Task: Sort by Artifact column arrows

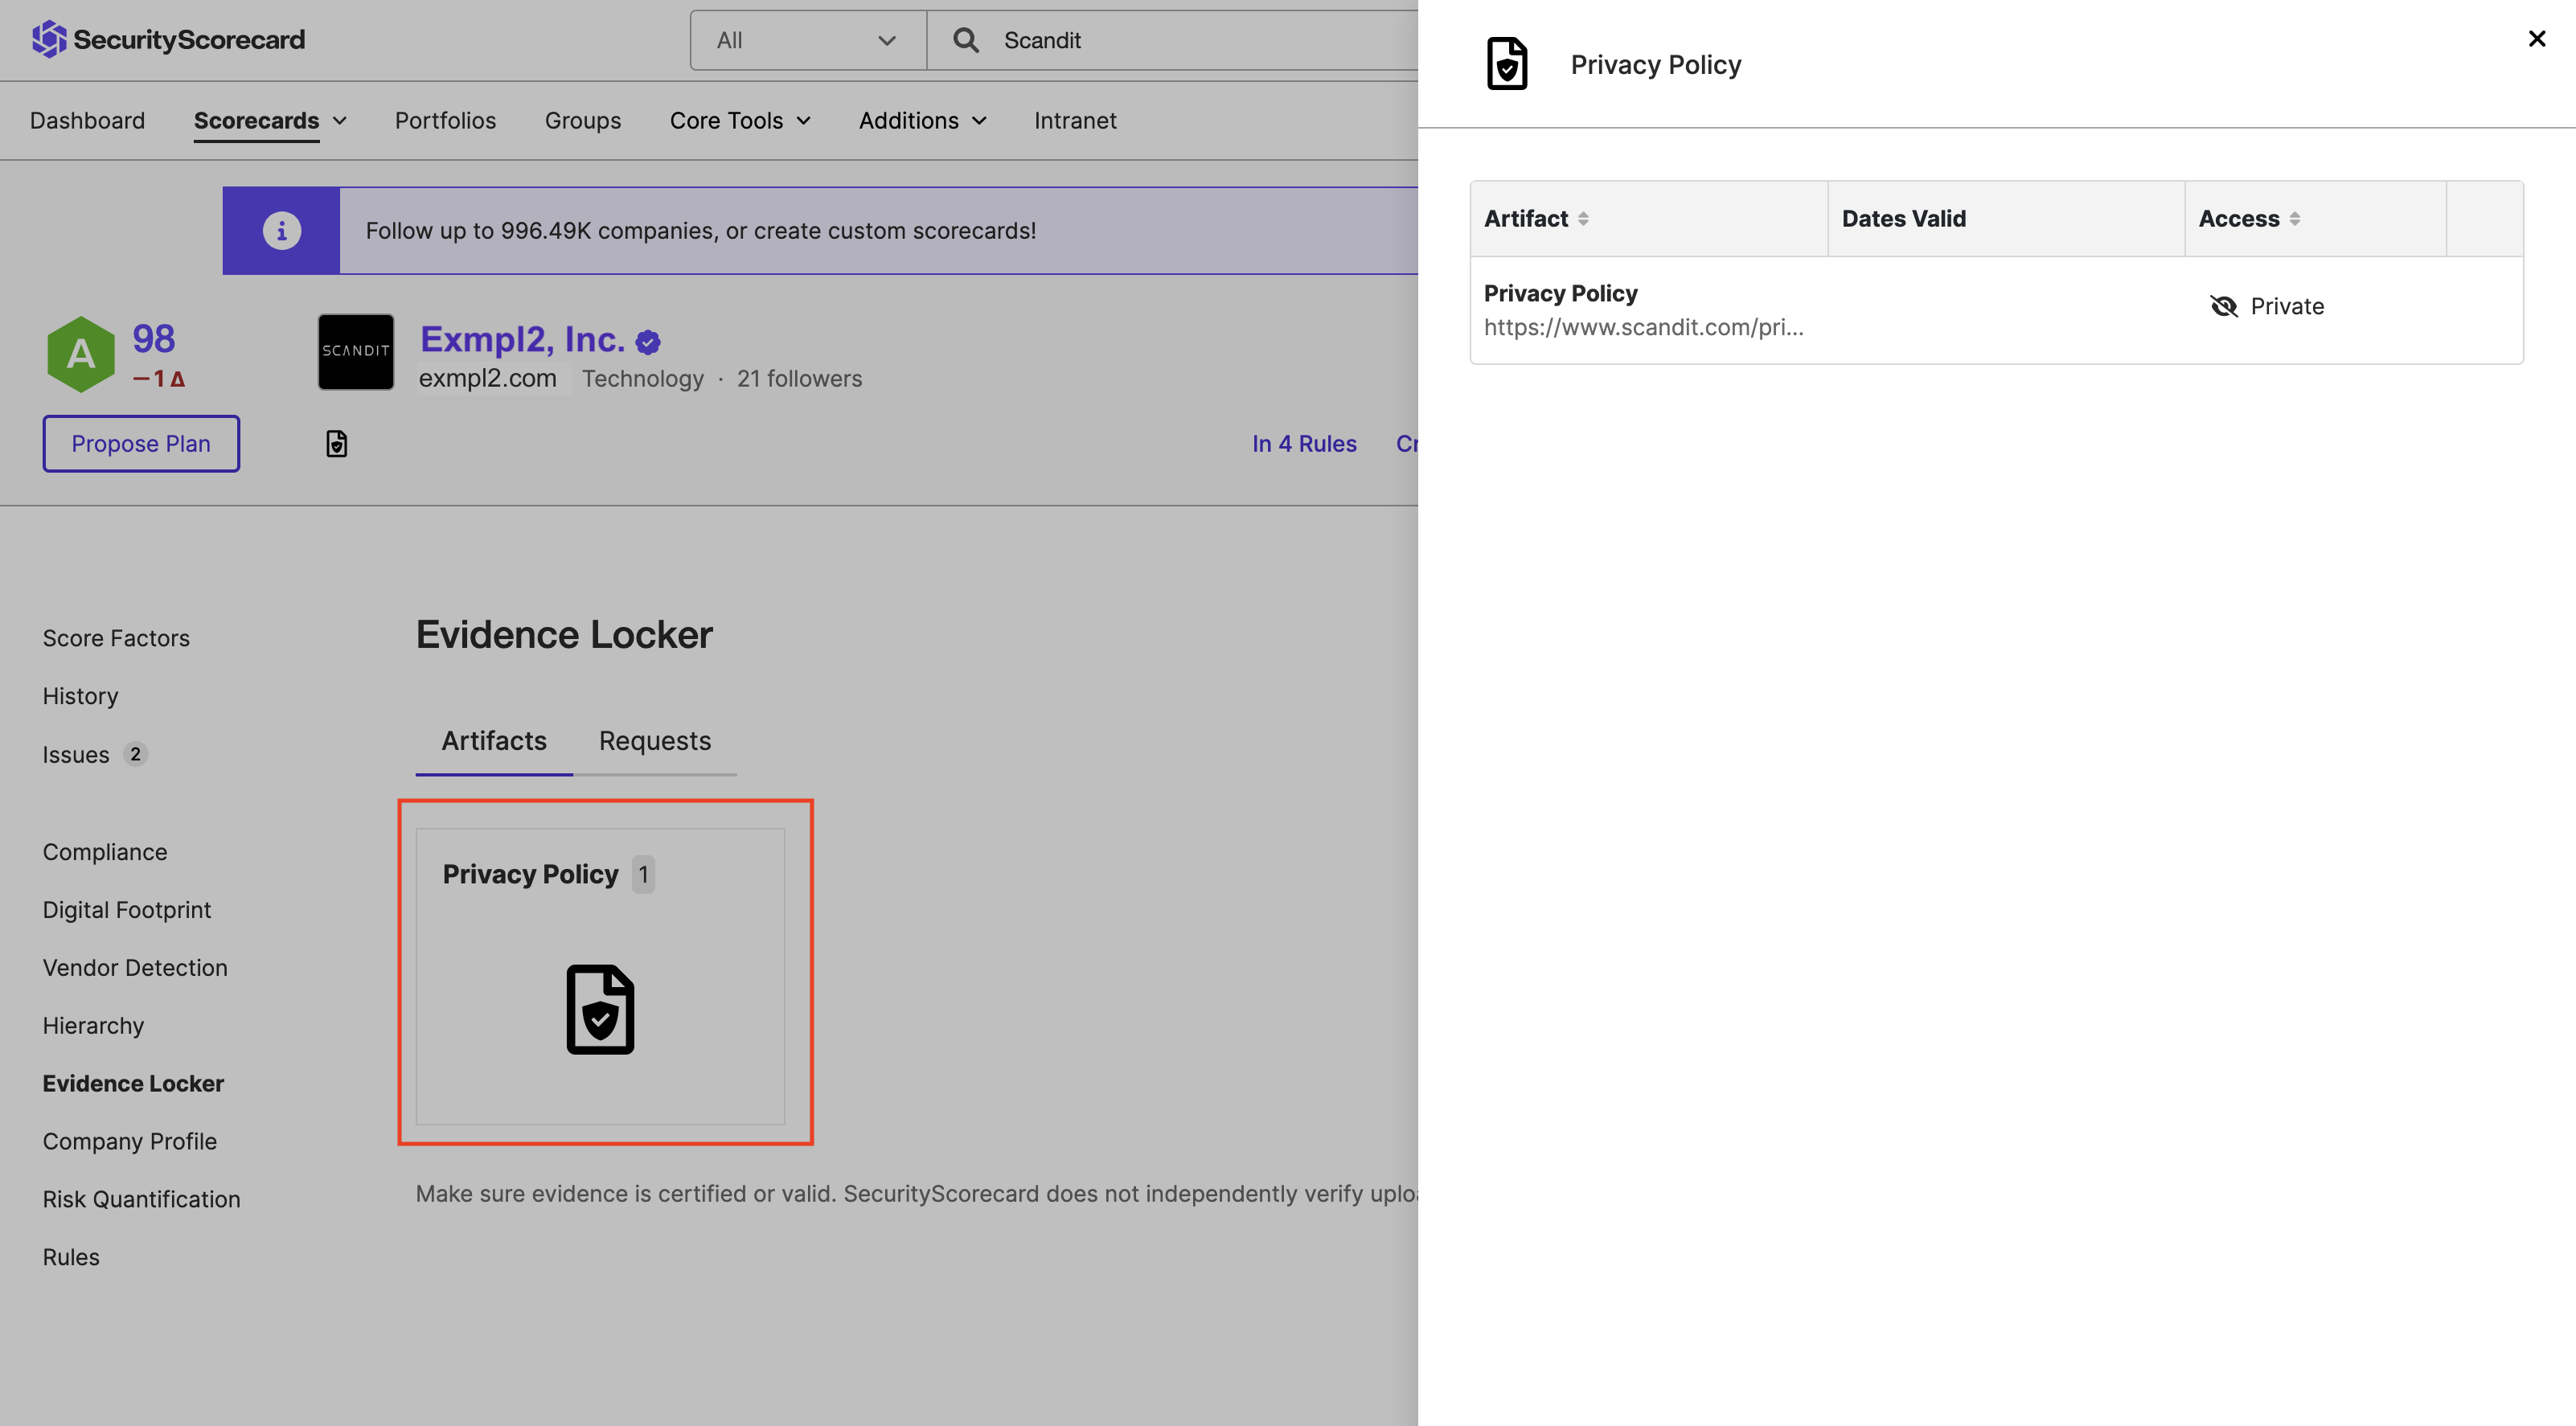Action: [x=1583, y=218]
